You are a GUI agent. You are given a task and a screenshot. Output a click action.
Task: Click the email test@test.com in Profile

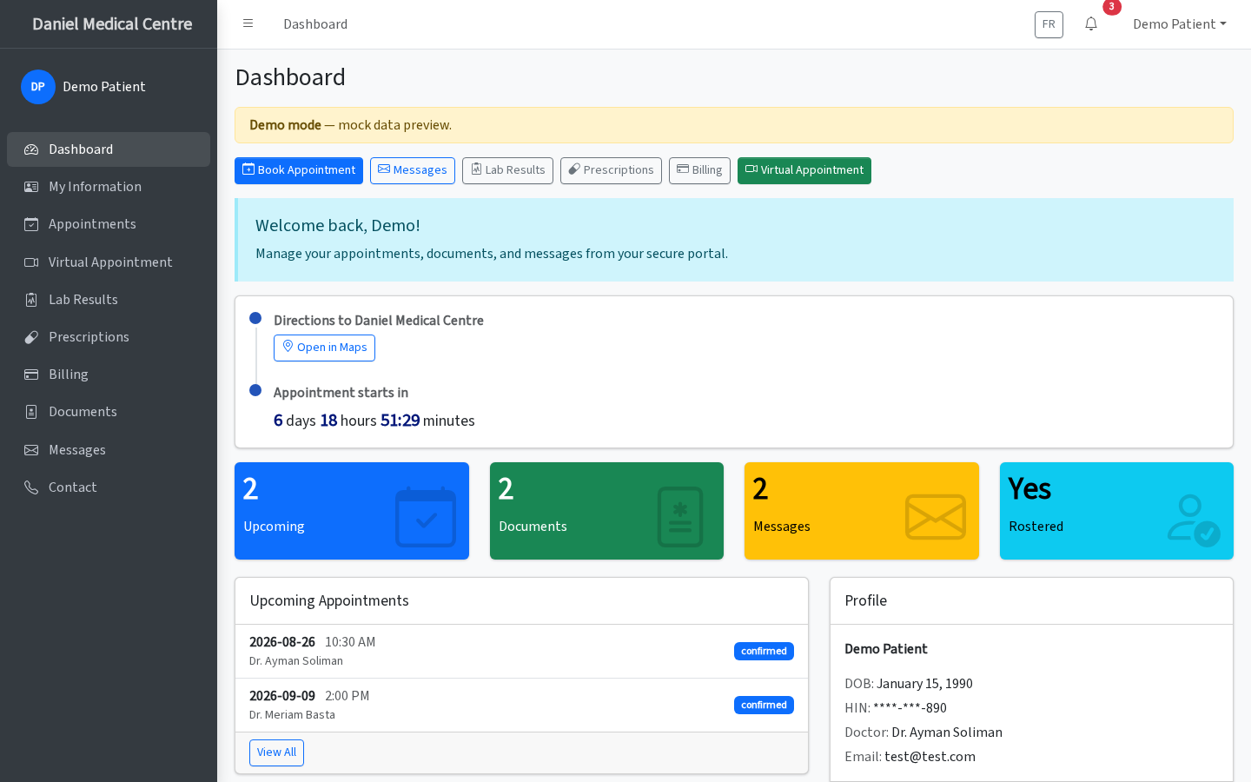930,757
